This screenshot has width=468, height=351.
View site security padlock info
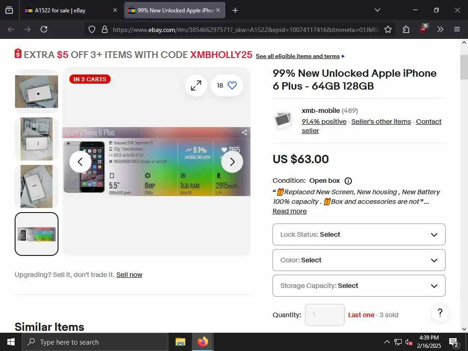tap(105, 29)
